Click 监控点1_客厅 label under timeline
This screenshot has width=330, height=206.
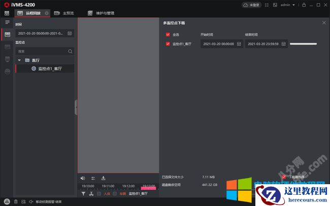click(x=138, y=194)
